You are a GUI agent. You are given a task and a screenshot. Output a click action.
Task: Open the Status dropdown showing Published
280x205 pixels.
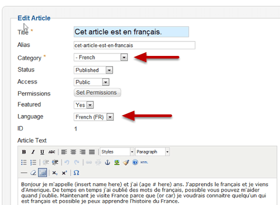[x=93, y=70]
